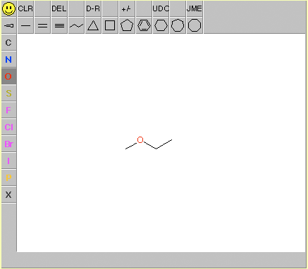Select the triple bond tool

click(59, 25)
